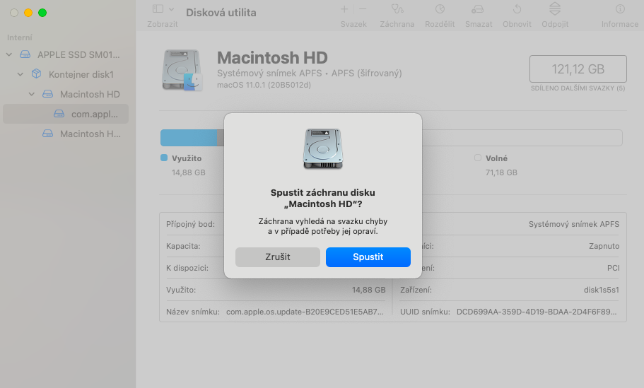Click the white Volné legend swatch
The width and height of the screenshot is (644, 388).
(478, 158)
